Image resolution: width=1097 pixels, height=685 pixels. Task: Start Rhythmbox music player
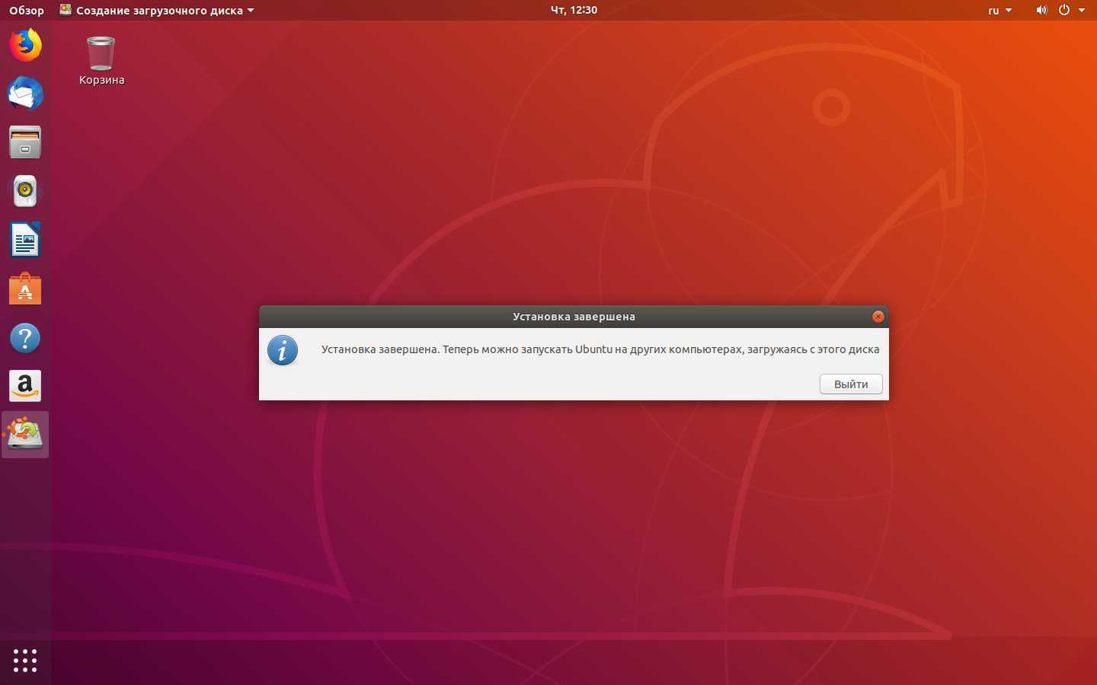25,191
